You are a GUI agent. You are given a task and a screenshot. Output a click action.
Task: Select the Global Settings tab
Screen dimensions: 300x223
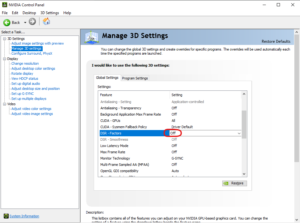[x=107, y=78]
